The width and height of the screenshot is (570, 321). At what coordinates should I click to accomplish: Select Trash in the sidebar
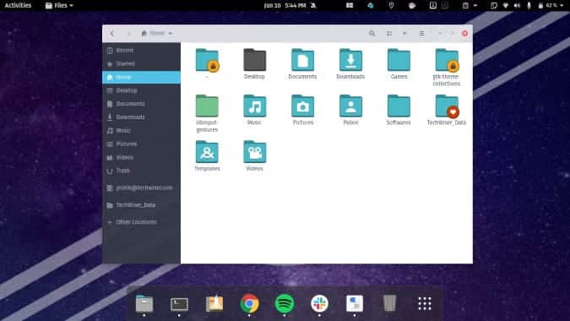pyautogui.click(x=141, y=171)
